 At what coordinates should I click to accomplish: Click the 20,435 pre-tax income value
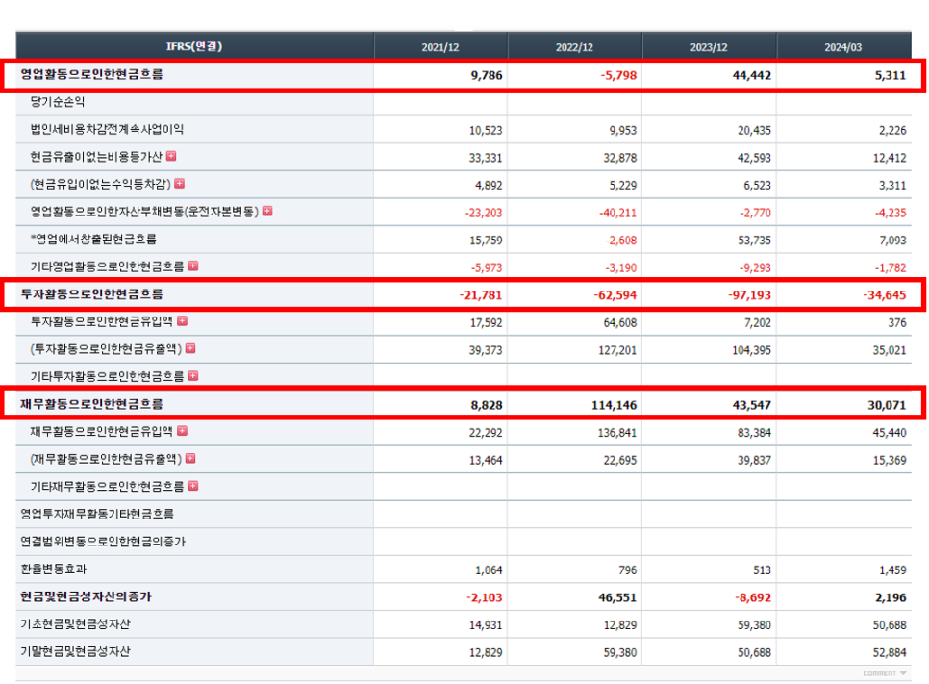tap(754, 131)
